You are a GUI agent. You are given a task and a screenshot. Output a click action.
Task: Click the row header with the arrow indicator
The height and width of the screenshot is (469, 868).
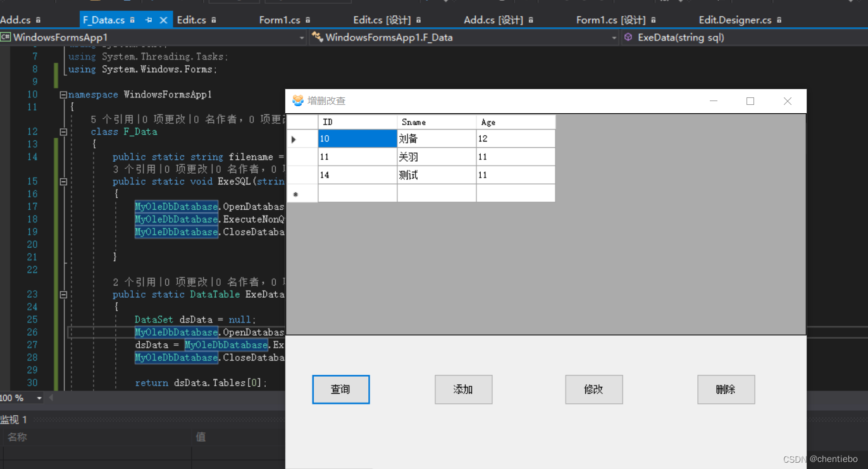[x=302, y=138]
